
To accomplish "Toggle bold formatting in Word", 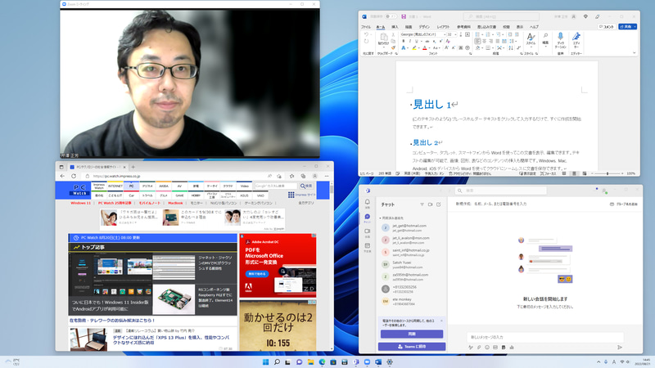I will coord(403,42).
